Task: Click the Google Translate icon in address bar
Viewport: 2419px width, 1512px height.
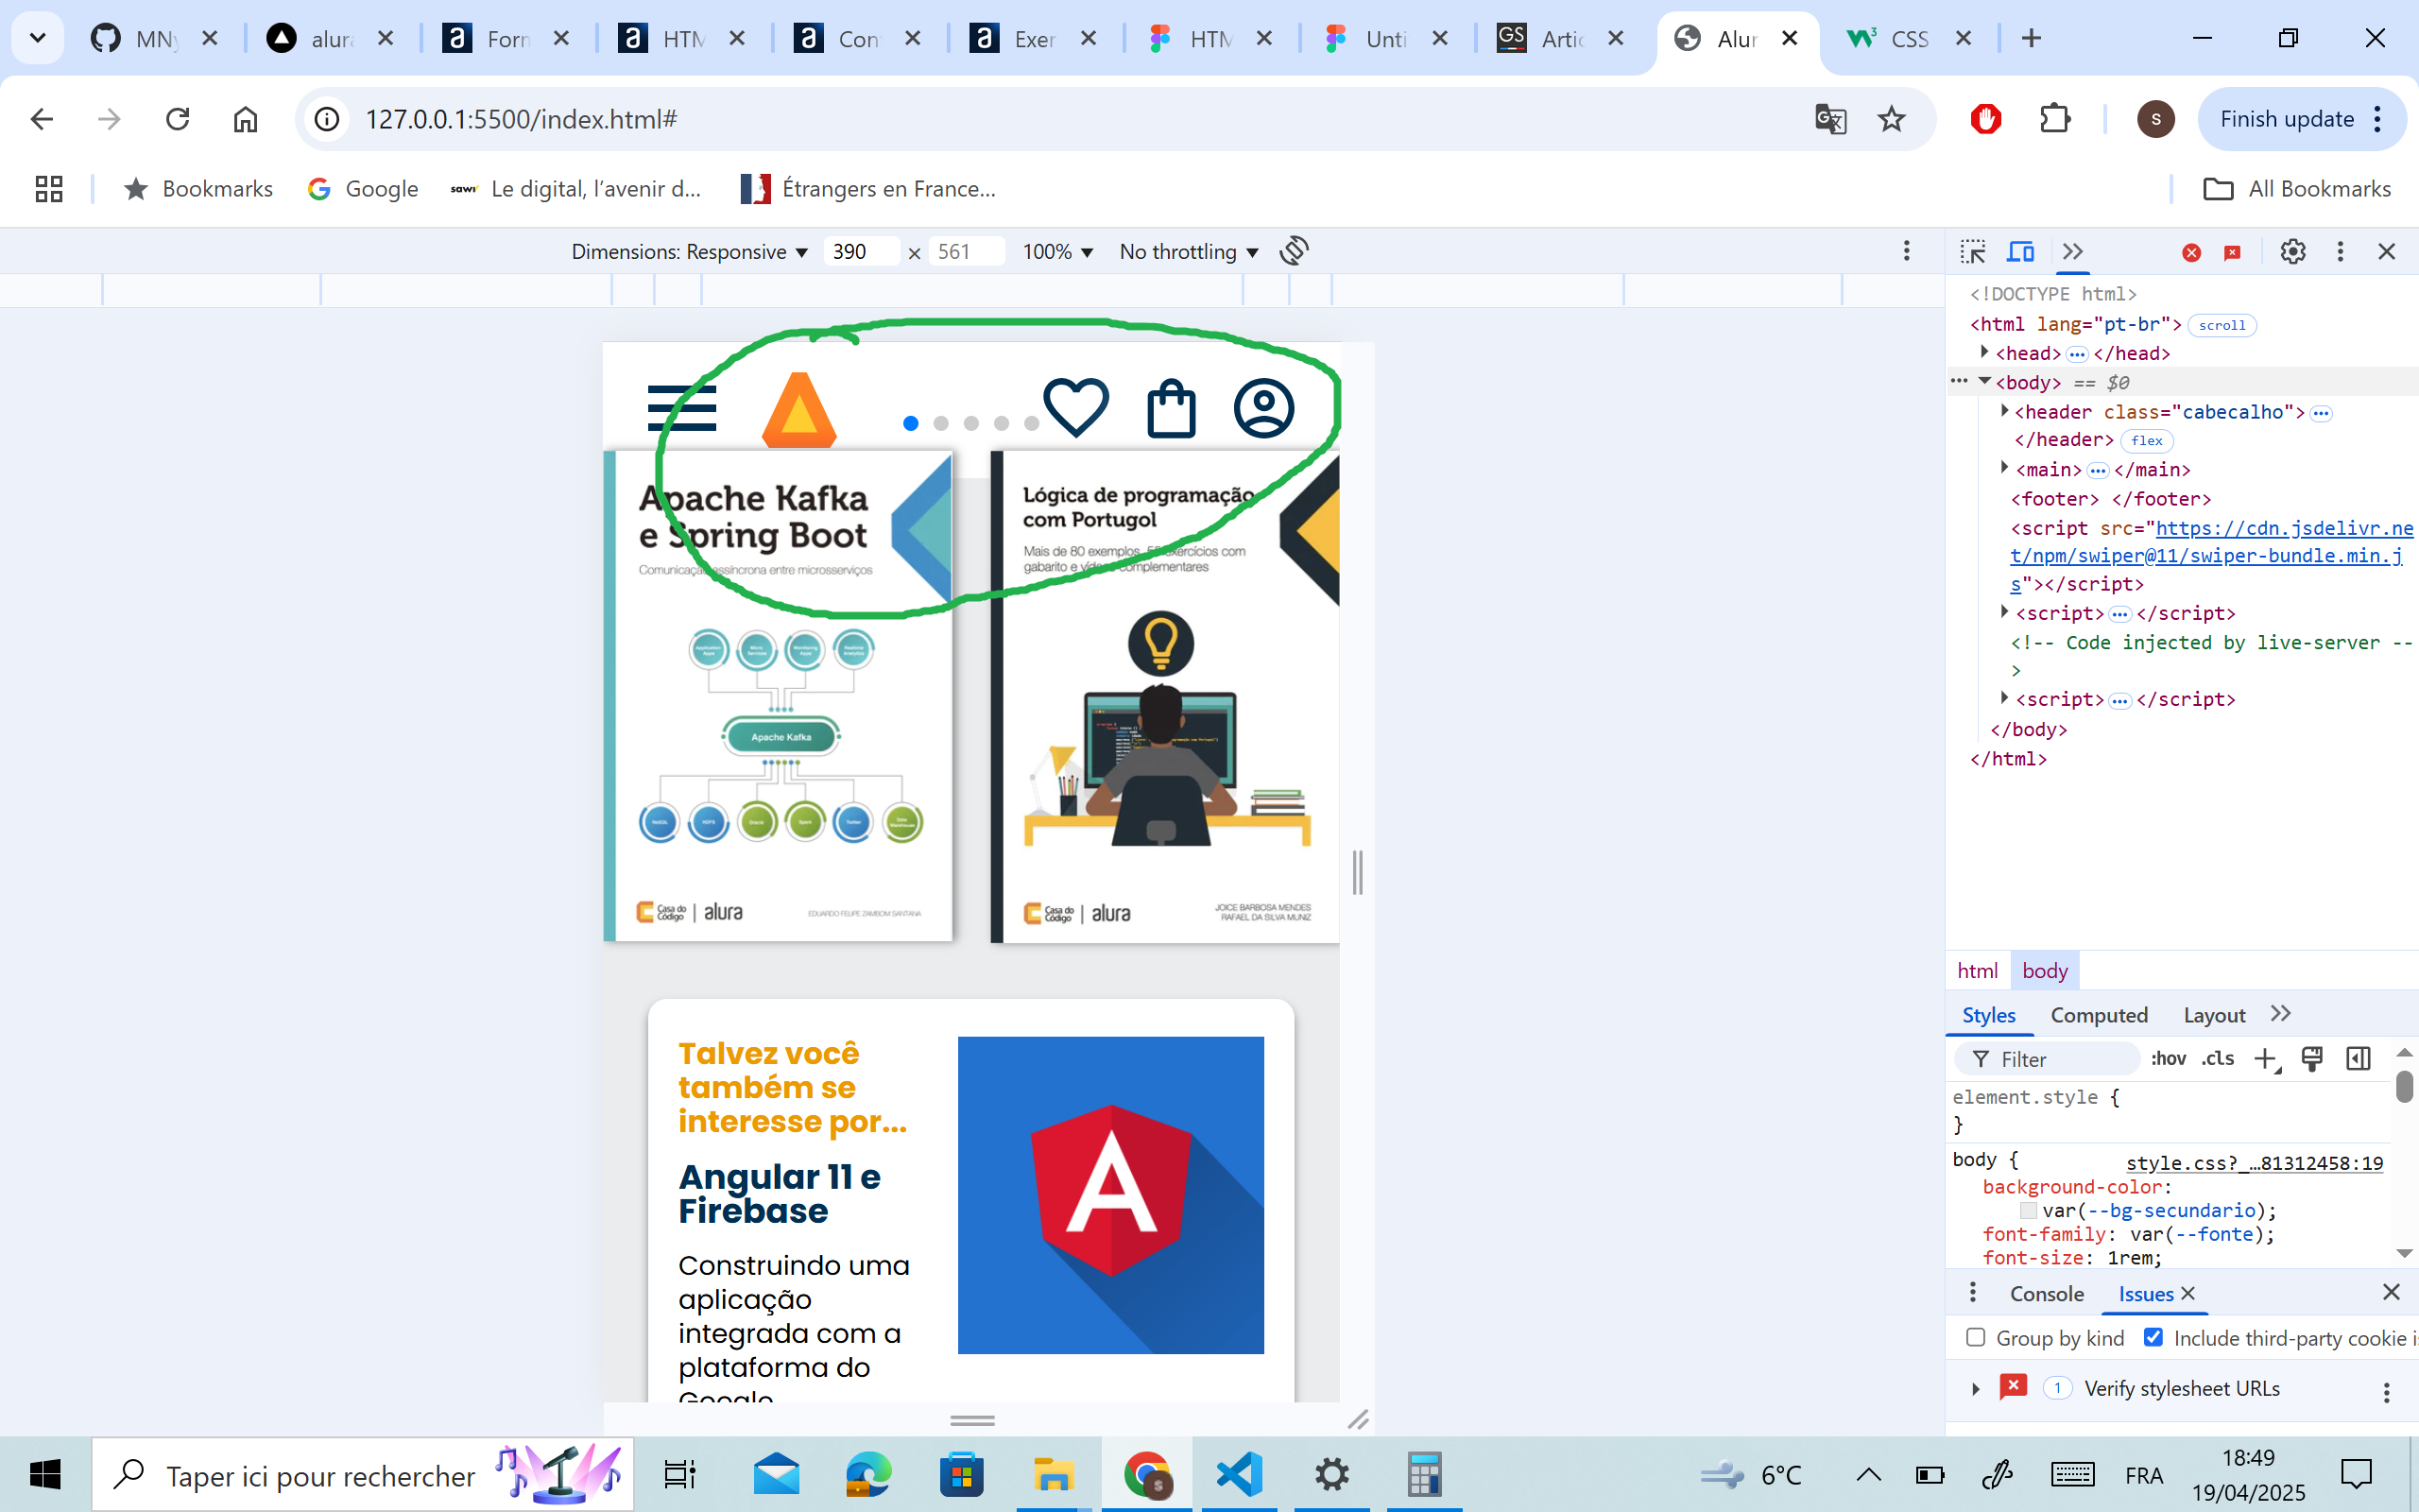Action: coord(1830,119)
